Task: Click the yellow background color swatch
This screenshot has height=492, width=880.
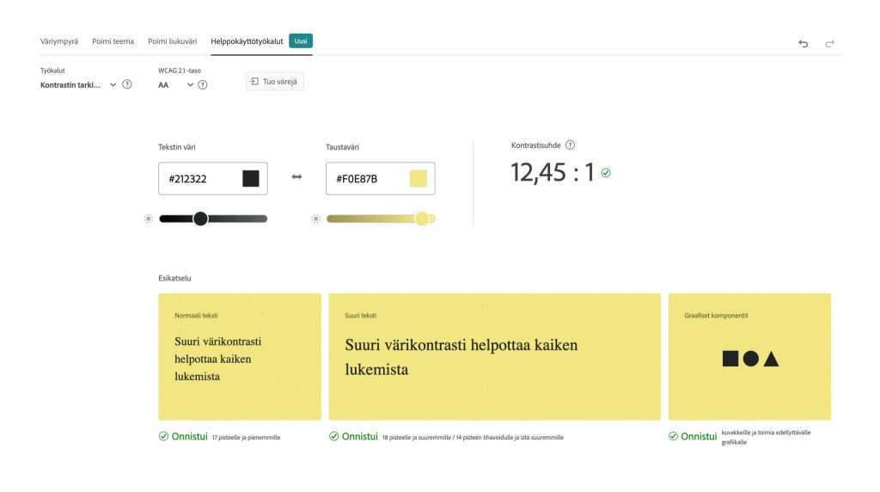Action: pos(419,179)
